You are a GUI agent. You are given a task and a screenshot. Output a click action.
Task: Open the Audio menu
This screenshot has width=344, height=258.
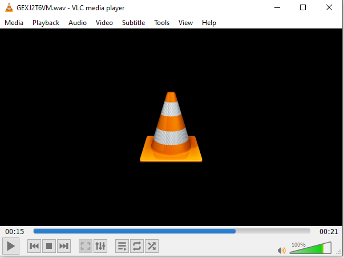pos(78,23)
